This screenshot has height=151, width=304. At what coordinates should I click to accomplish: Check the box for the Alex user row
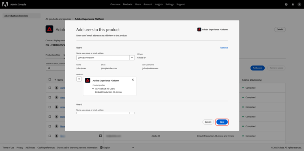tap(50, 98)
